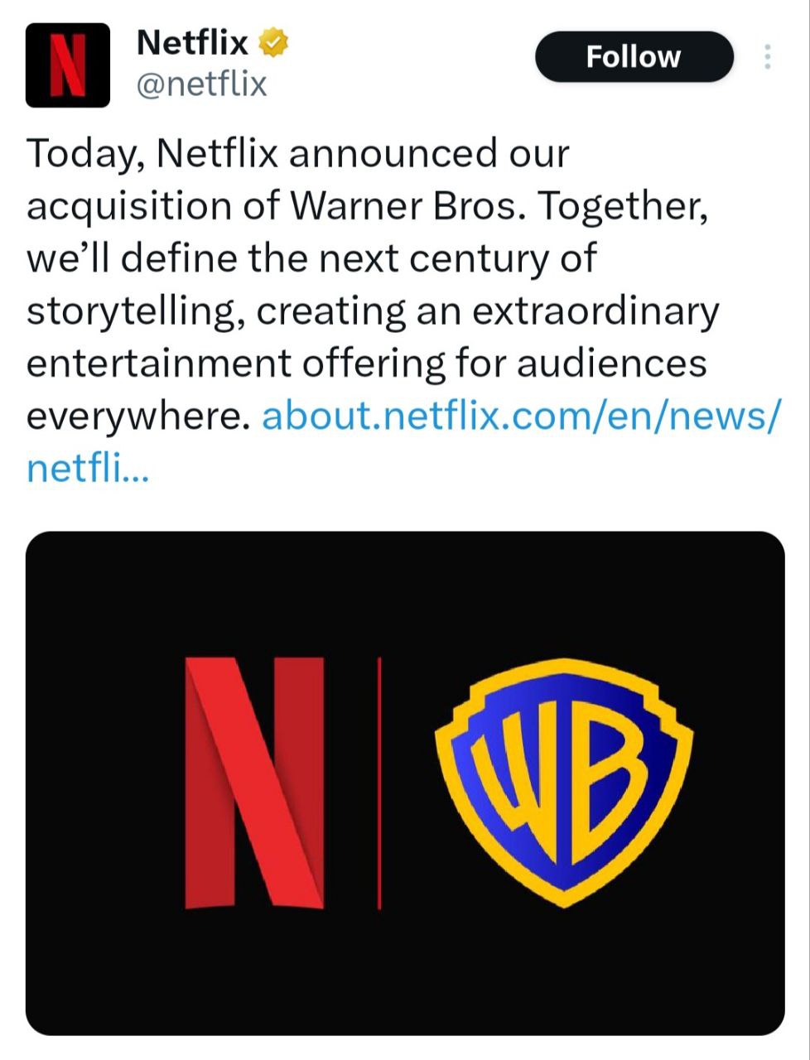Click the Warner Bros. WB shield logo

coord(565,783)
